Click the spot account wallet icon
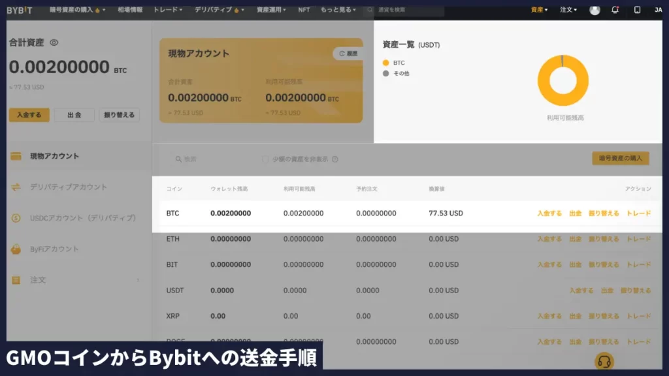The width and height of the screenshot is (669, 376). click(x=16, y=156)
